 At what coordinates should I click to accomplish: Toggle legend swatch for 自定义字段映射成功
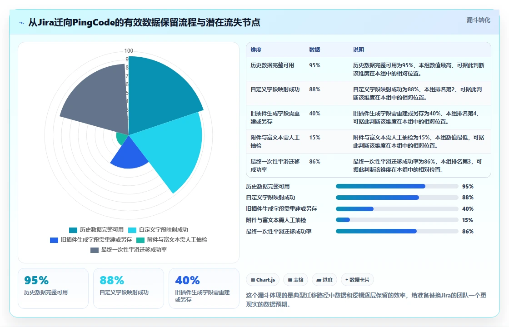pyautogui.click(x=132, y=230)
